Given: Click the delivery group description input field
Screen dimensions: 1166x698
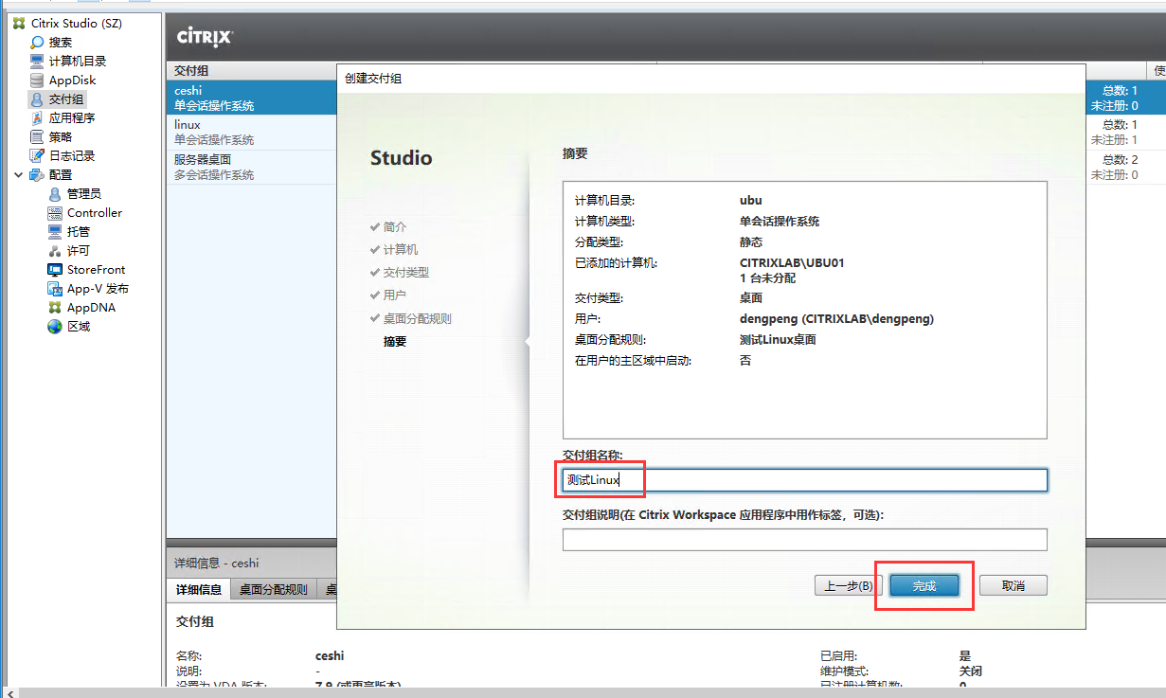Looking at the screenshot, I should click(x=804, y=540).
